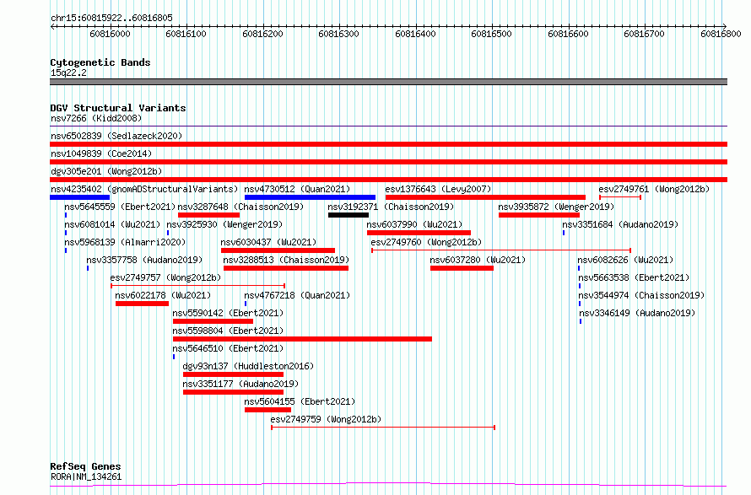Image resolution: width=751 pixels, height=495 pixels.
Task: Click the red bar under esv1376643 (Levy2007)
Action: (485, 197)
